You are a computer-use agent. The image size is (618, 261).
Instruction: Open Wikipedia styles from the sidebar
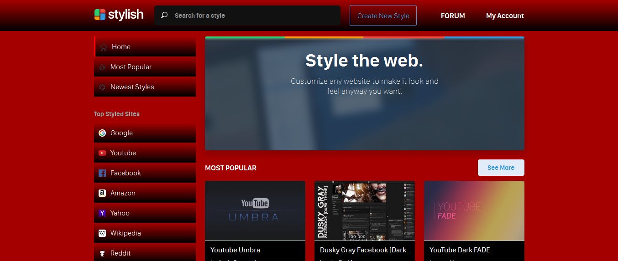[145, 233]
